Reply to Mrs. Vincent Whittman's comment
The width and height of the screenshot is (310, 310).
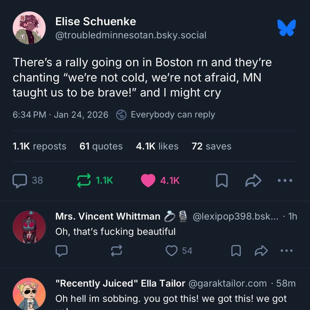click(62, 251)
